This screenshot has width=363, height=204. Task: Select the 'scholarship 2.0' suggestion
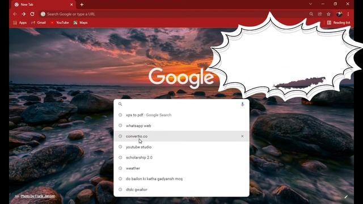(x=181, y=158)
